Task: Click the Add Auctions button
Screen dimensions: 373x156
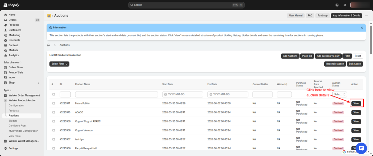Action: (x=290, y=56)
